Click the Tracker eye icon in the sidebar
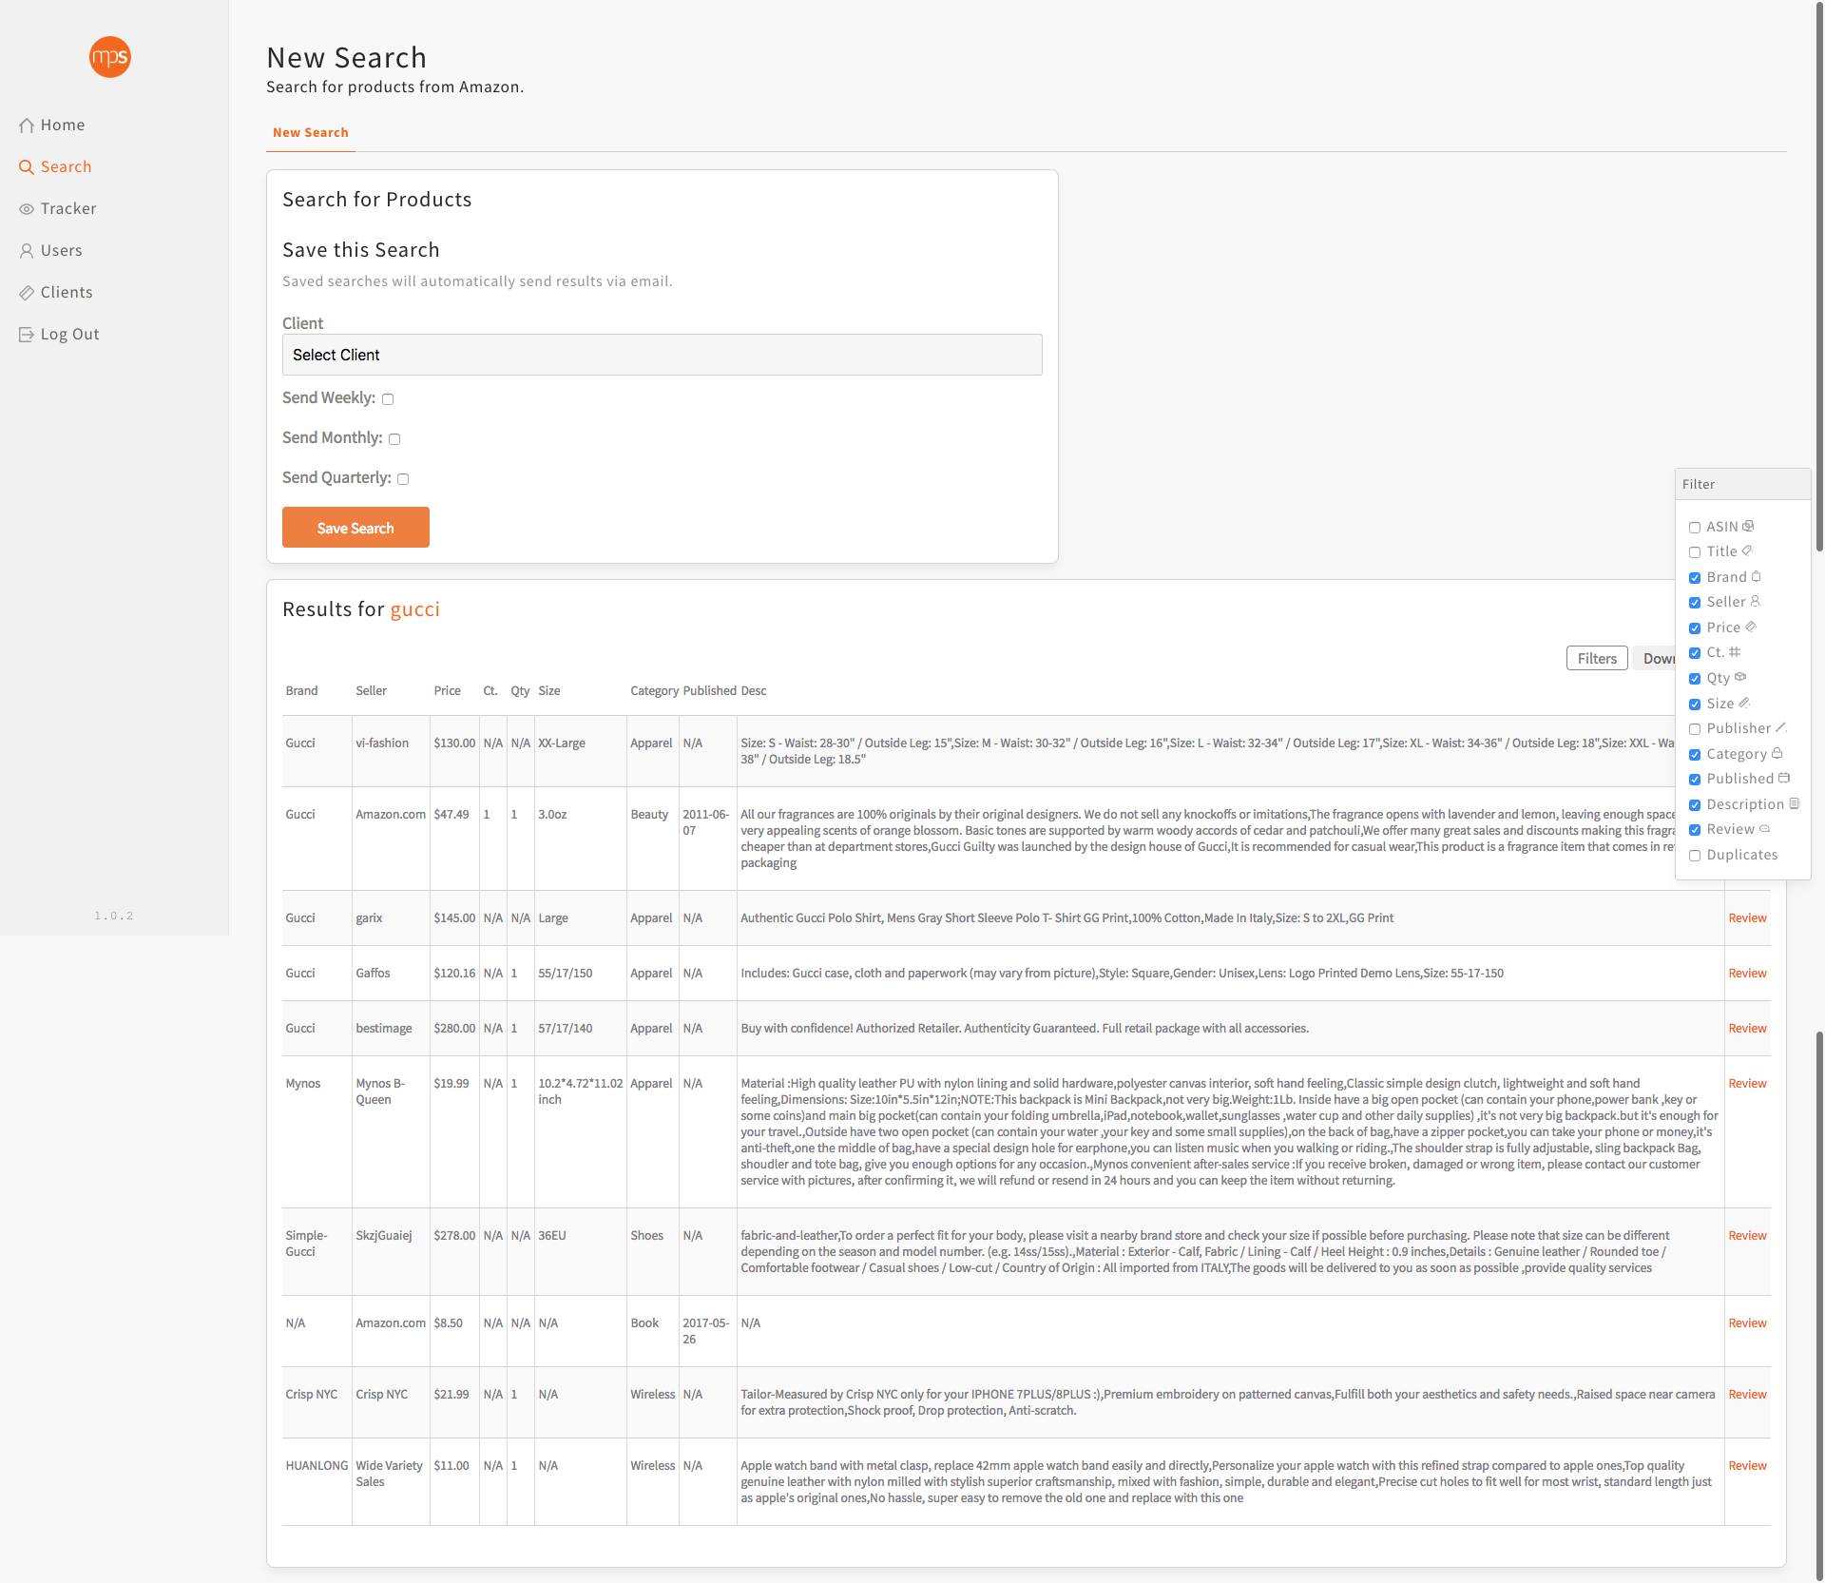 pos(27,209)
